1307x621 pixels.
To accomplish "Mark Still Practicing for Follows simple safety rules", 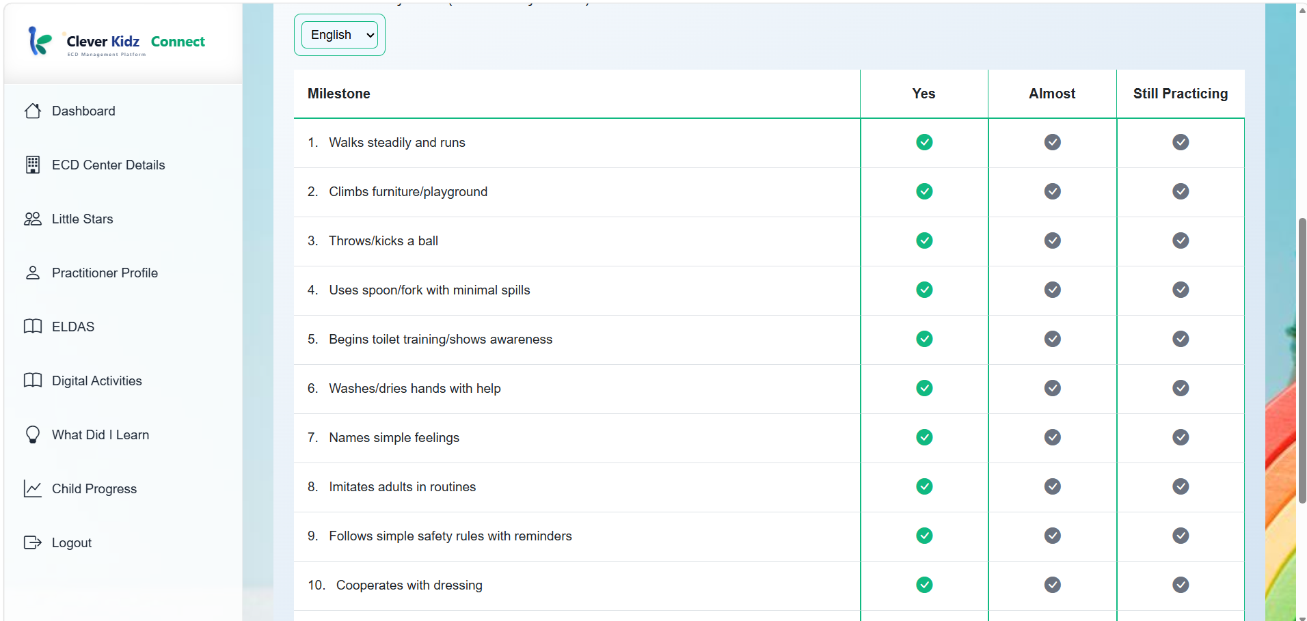I will pyautogui.click(x=1181, y=536).
